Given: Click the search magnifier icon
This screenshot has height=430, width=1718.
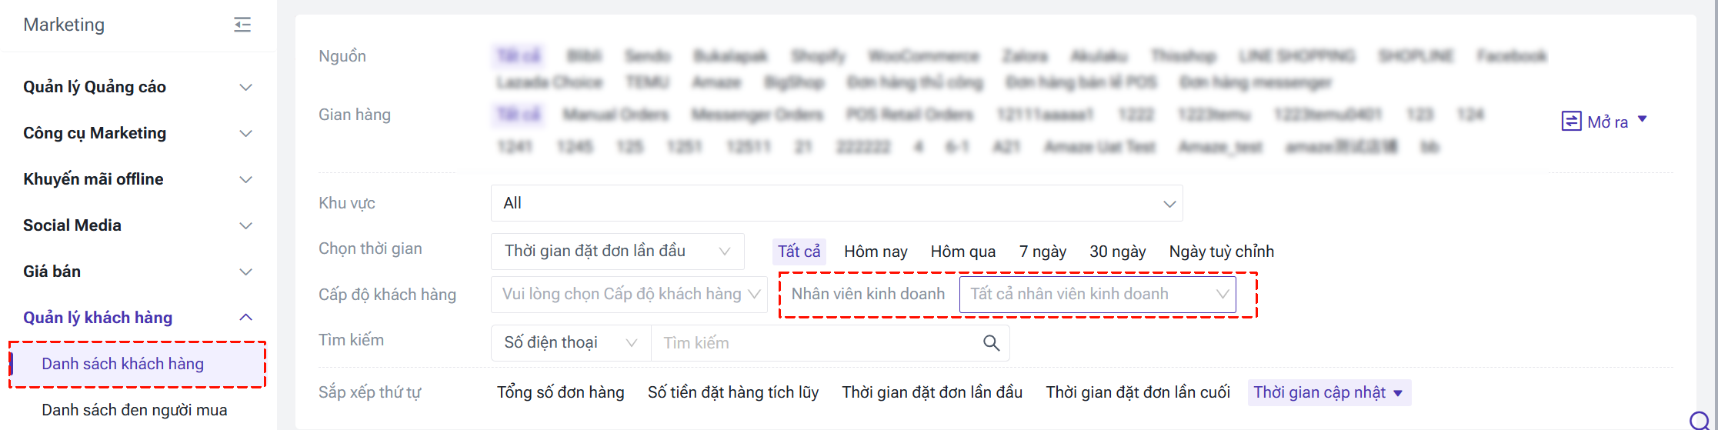Looking at the screenshot, I should [991, 343].
